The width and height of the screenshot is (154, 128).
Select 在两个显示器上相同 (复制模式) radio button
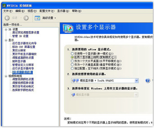pyautogui.click(x=72, y=57)
